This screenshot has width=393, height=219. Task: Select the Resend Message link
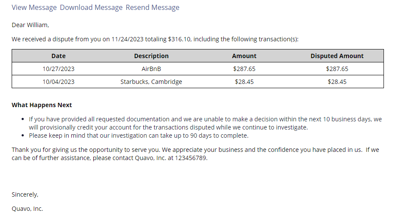click(152, 7)
